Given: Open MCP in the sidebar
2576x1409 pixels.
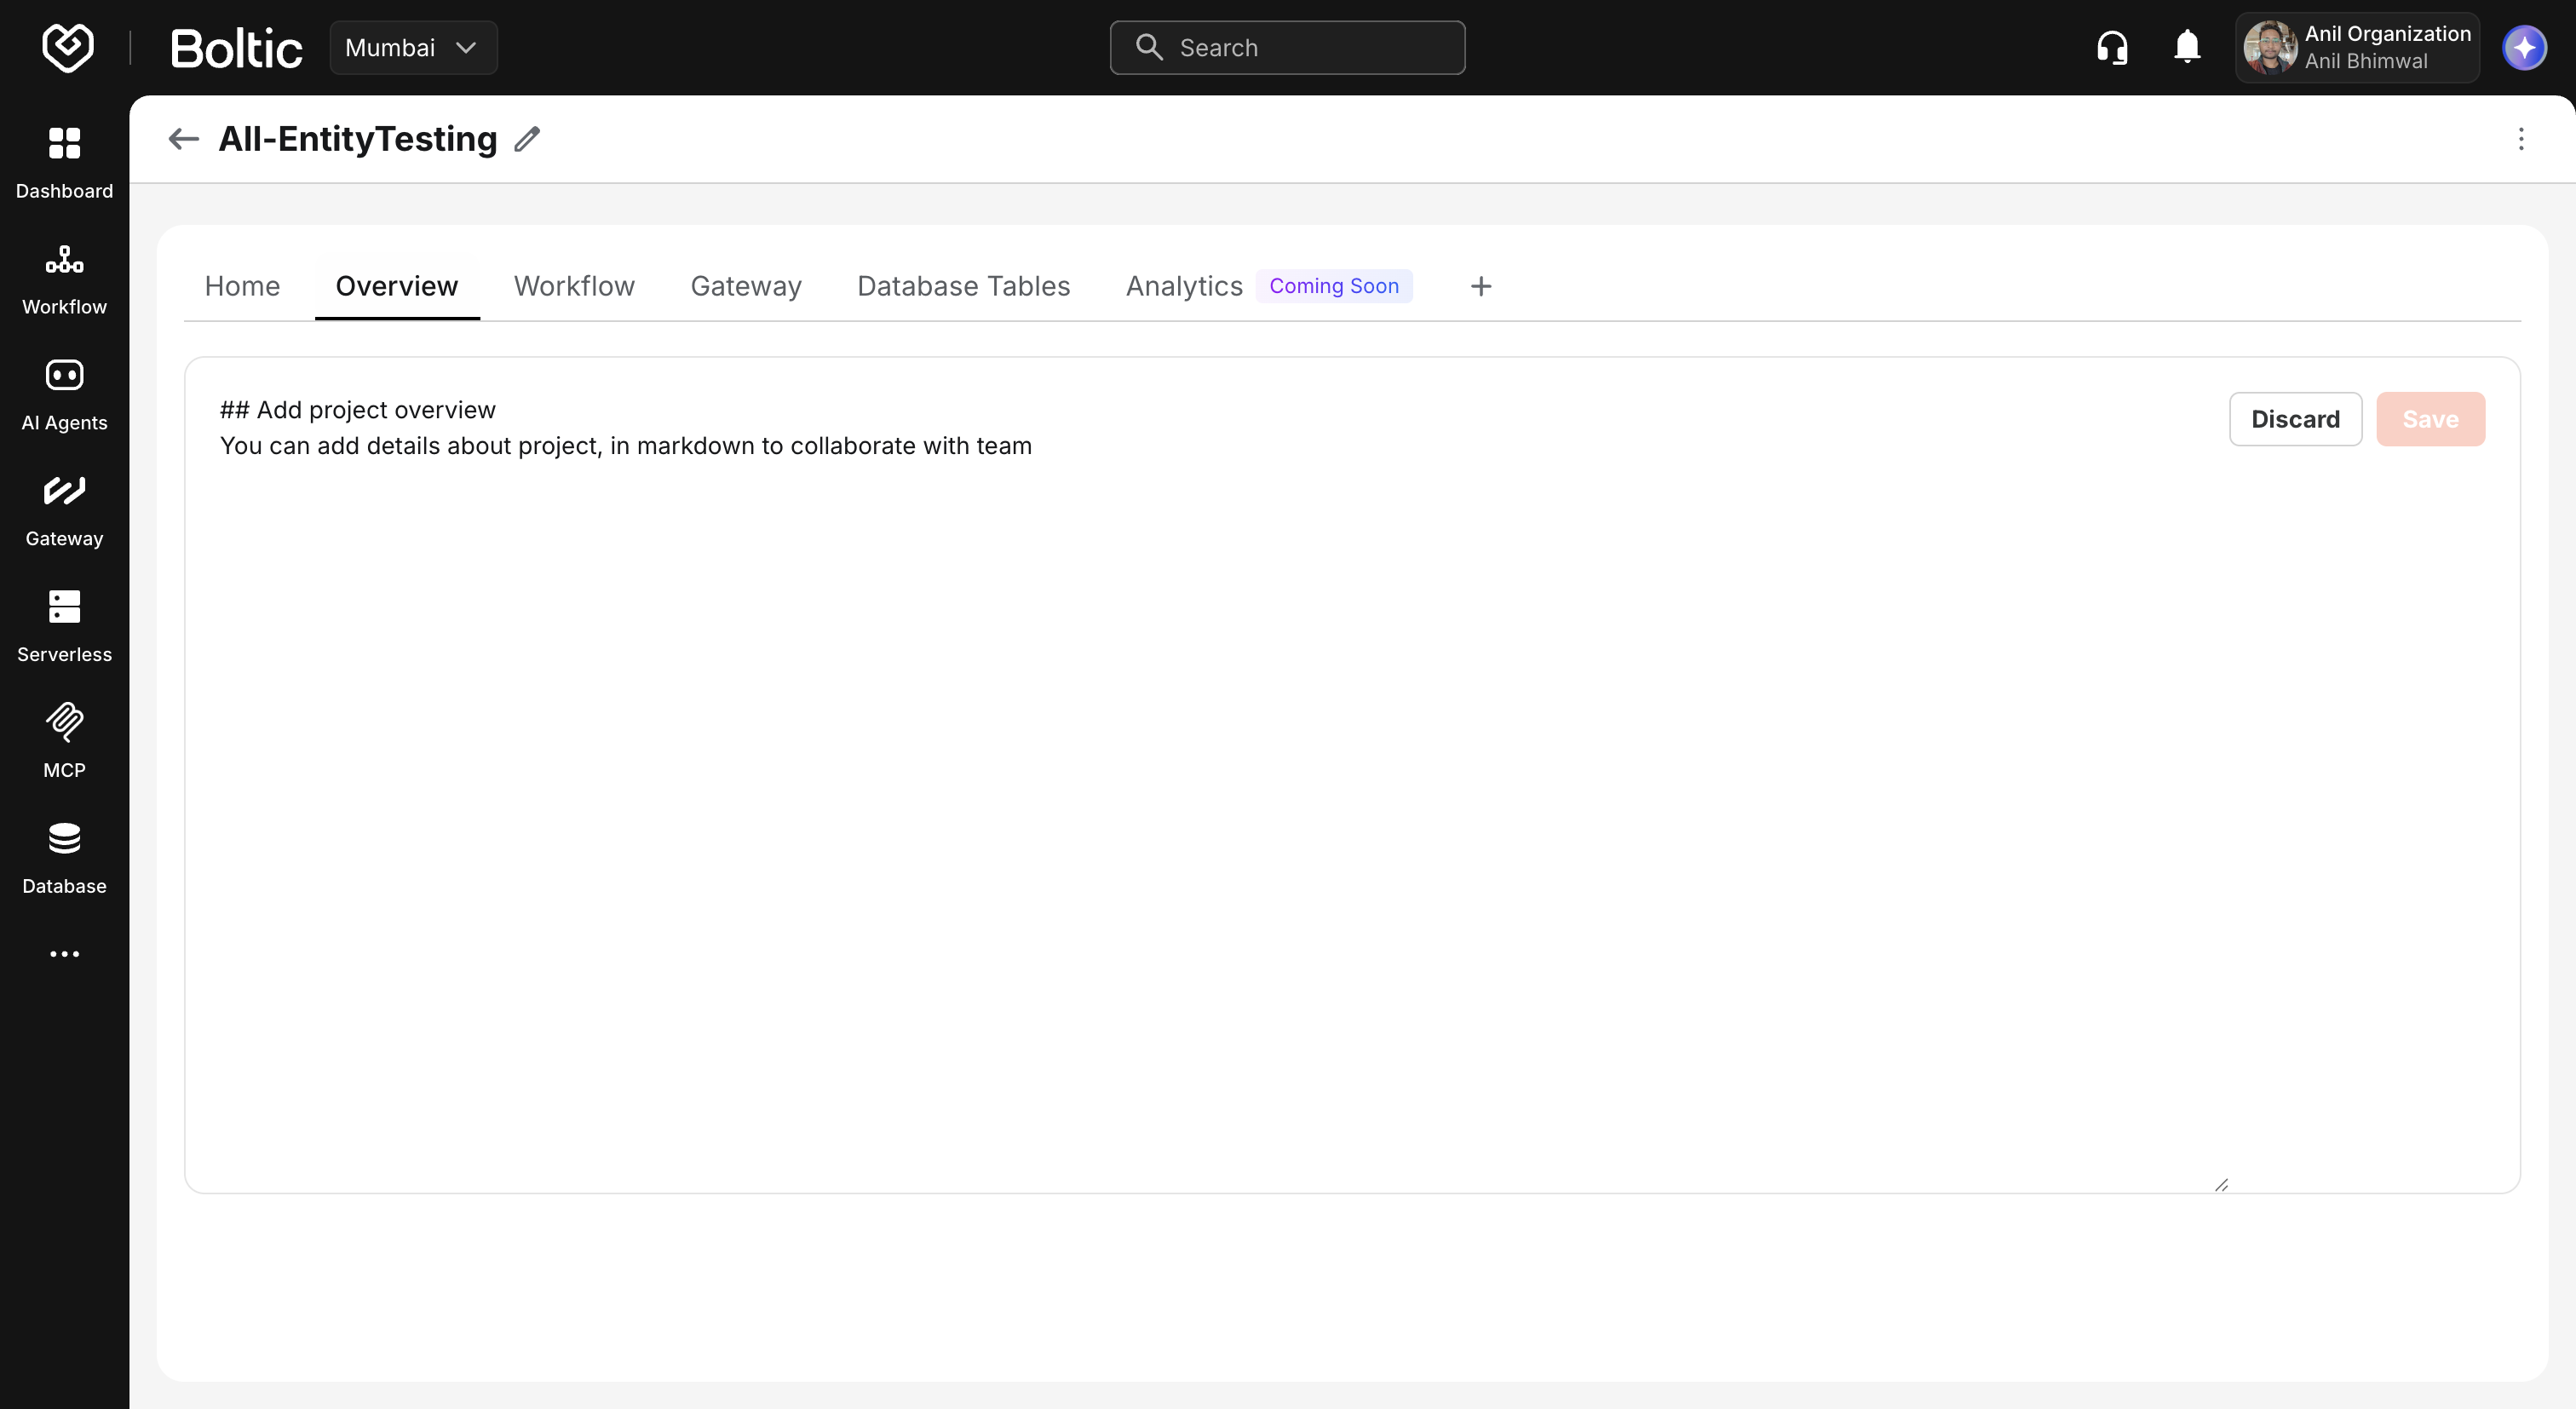Looking at the screenshot, I should coord(64,743).
